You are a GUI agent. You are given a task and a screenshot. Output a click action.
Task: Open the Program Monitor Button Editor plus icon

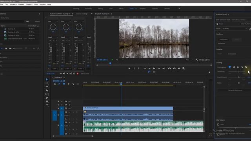(x=209, y=72)
